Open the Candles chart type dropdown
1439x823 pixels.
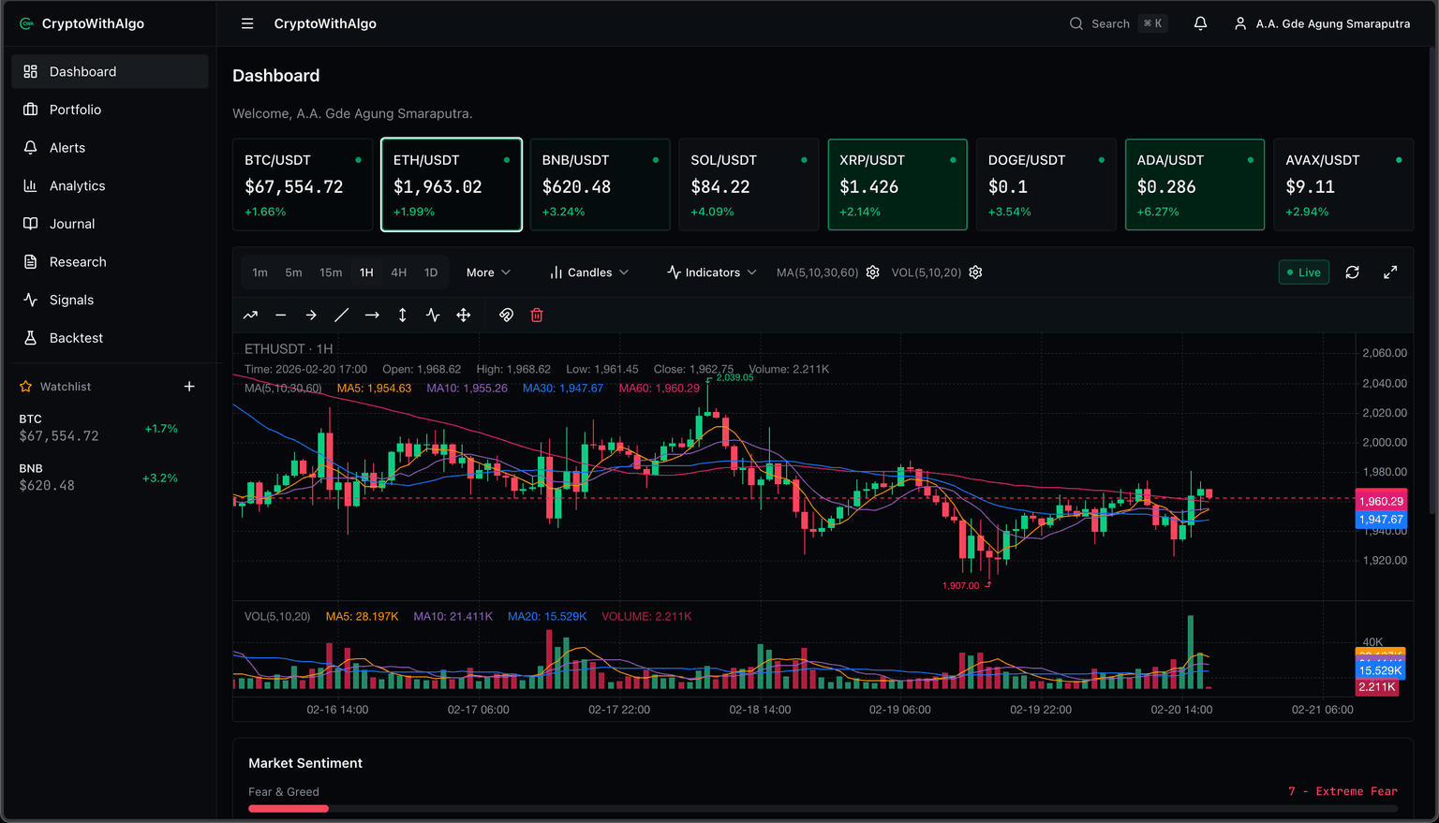[588, 272]
